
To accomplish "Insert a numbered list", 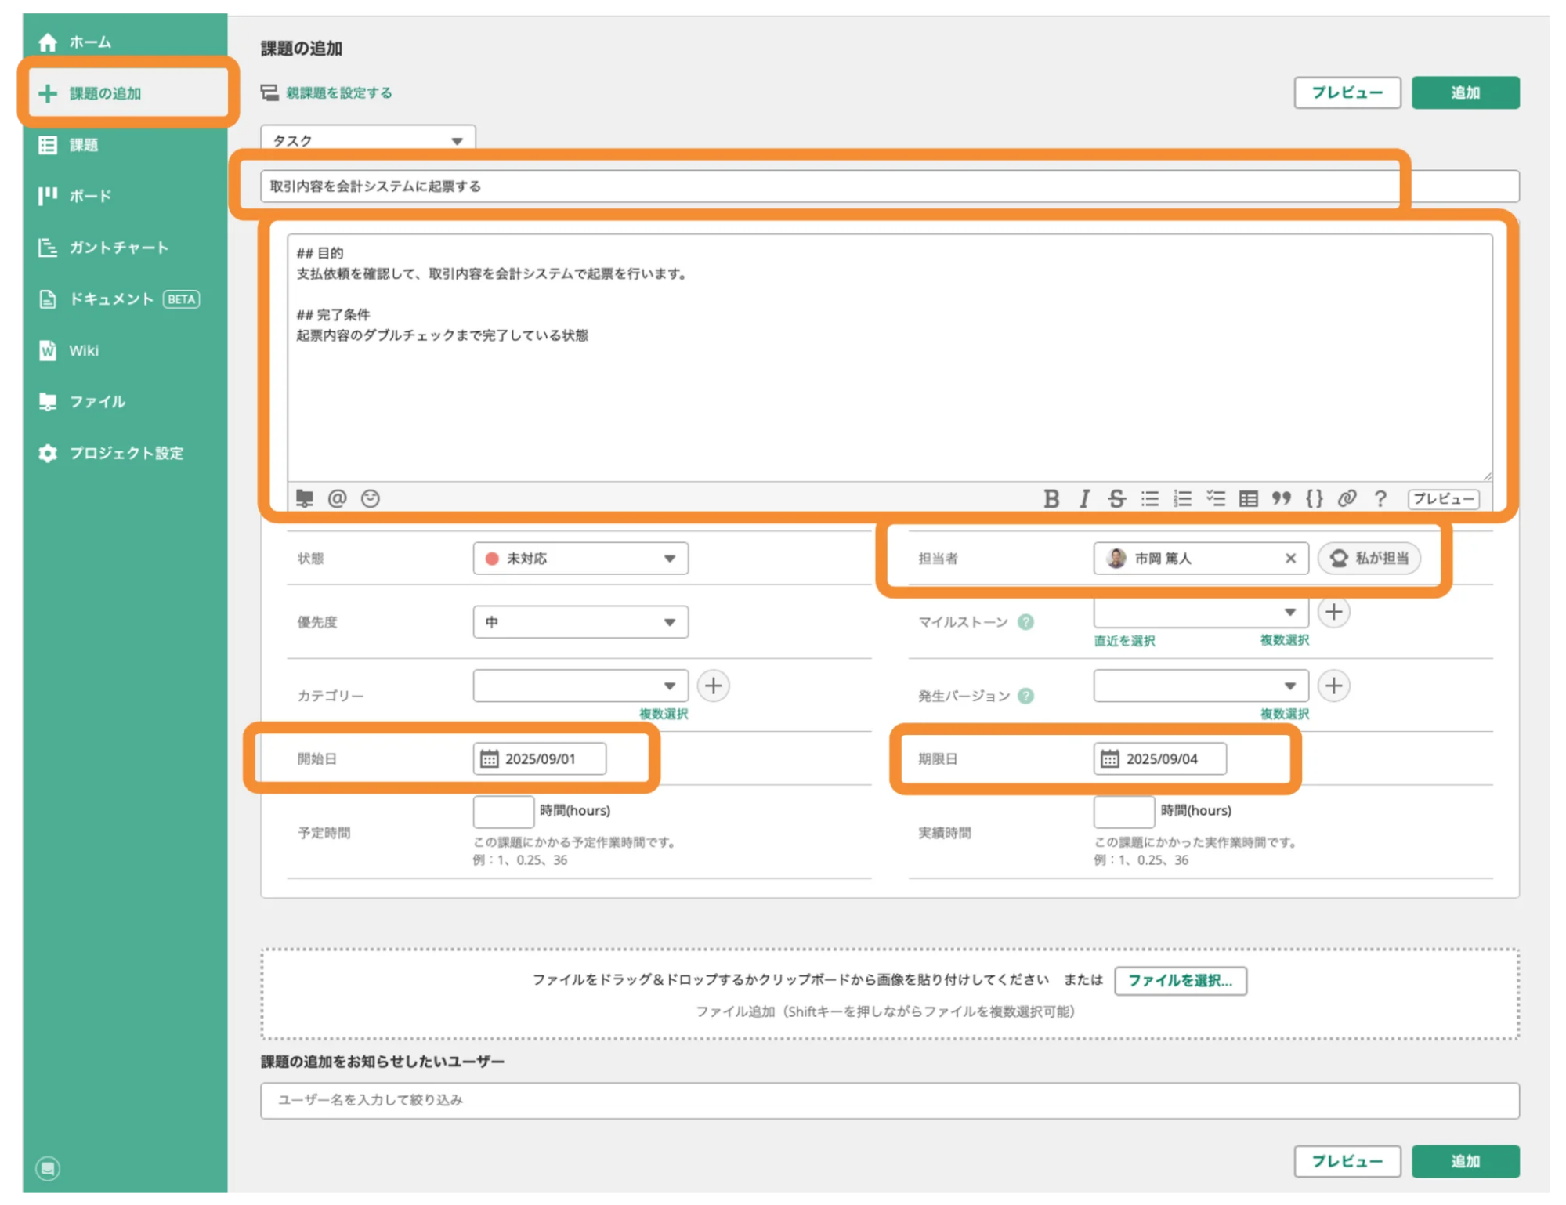I will (1183, 498).
